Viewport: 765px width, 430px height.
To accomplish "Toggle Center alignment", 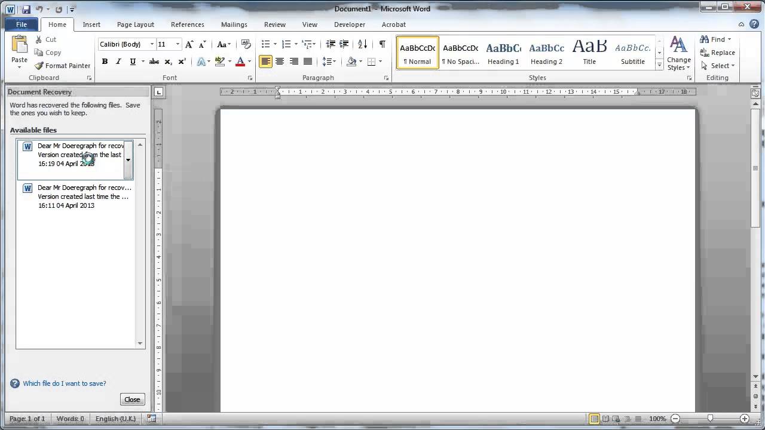I will pos(280,62).
